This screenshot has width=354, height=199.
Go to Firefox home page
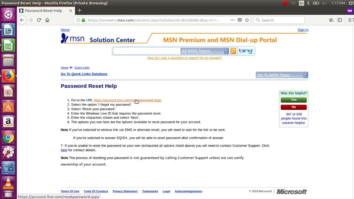point(47,20)
